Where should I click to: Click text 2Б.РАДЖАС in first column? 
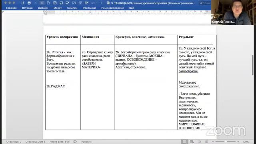[x=56, y=86]
